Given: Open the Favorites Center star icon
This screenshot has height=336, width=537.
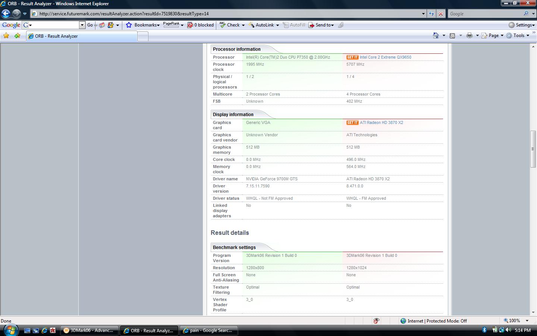Looking at the screenshot, I should point(6,36).
